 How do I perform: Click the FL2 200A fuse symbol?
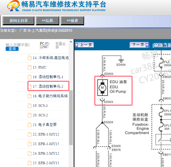click(161, 63)
